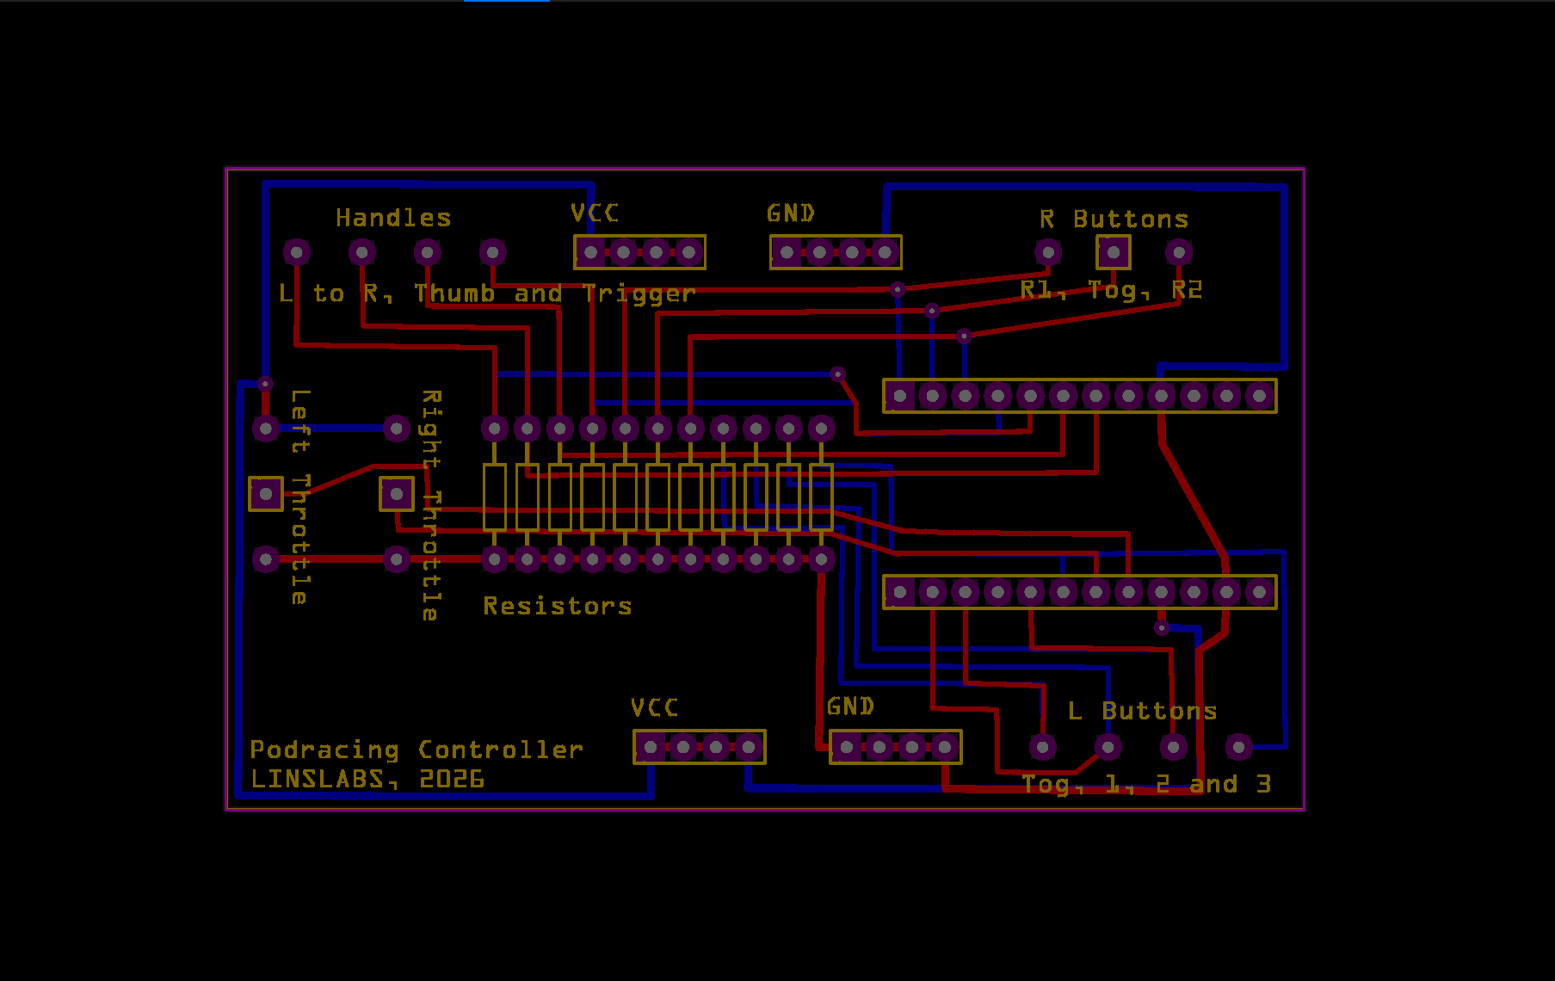Click the "R1, Tog, R2" label
Viewport: 1555px width, 981px height.
(x=1111, y=290)
